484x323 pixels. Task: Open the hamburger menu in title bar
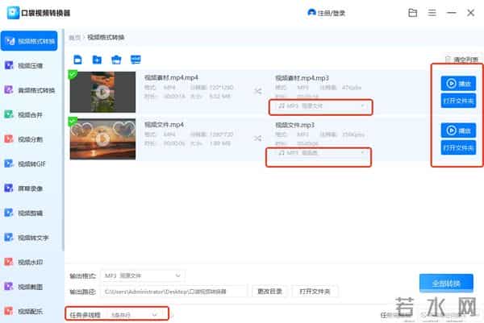[x=432, y=13]
